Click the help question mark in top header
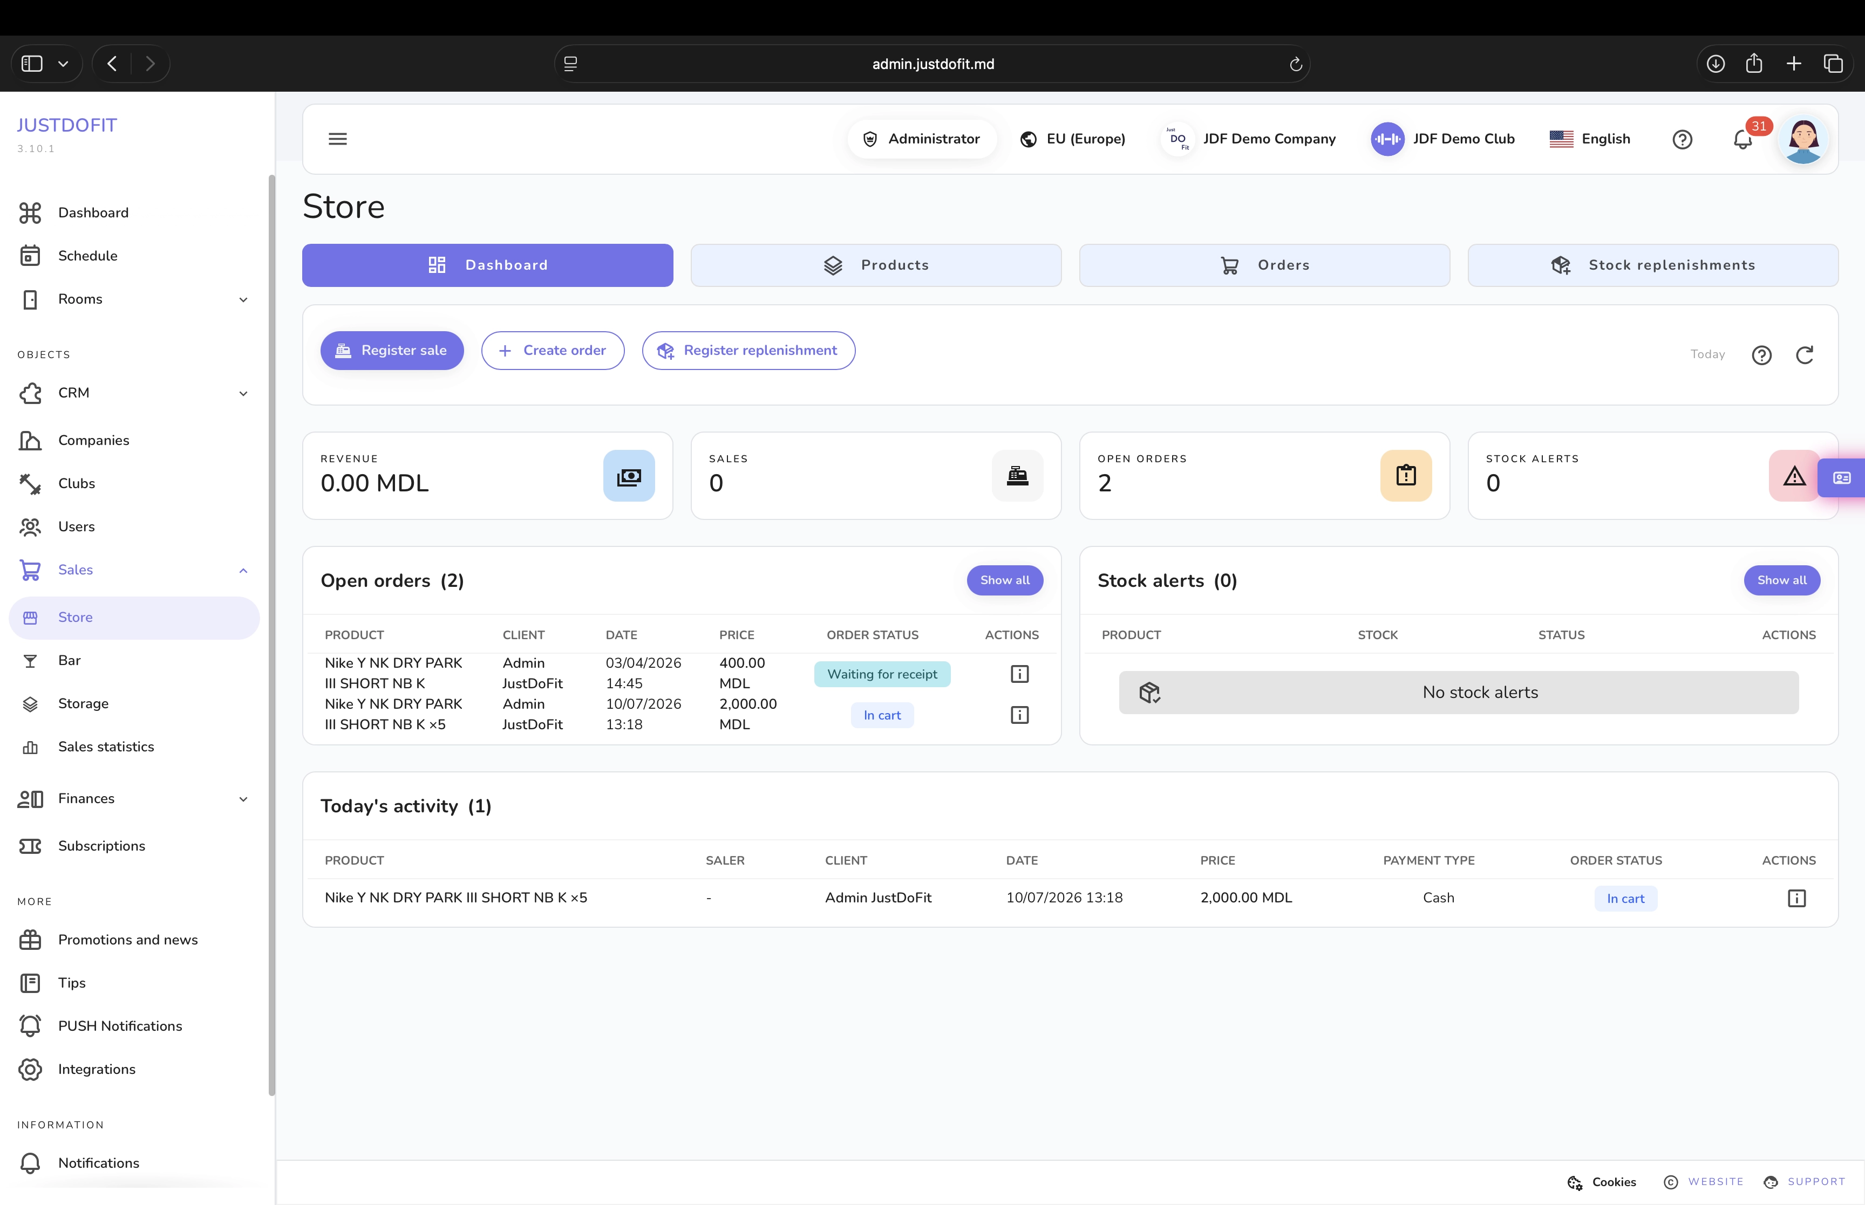Viewport: 1865px width, 1205px height. click(x=1682, y=139)
